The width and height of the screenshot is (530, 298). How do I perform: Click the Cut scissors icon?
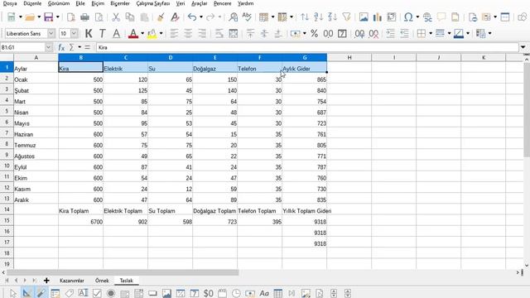(116, 17)
